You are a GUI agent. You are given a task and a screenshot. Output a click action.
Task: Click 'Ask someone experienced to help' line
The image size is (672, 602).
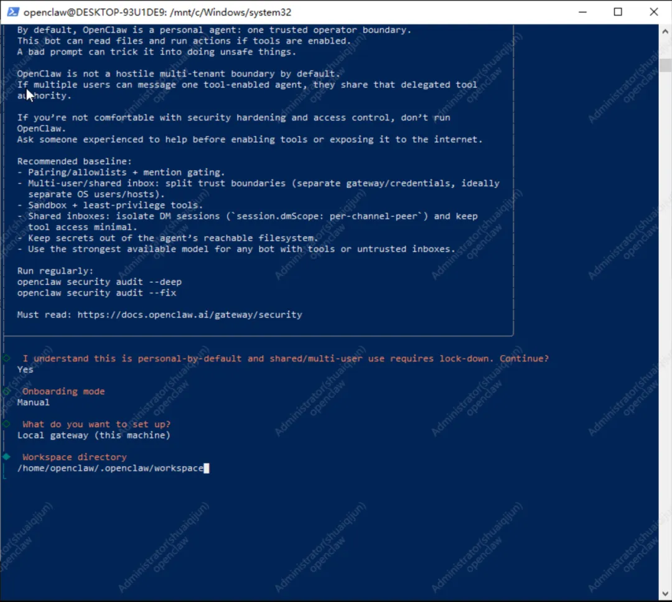[x=250, y=140]
